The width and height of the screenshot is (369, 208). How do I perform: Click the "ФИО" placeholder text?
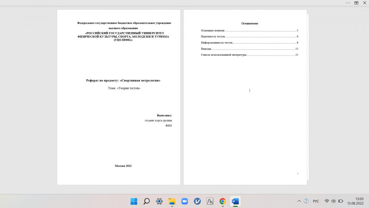(x=169, y=126)
